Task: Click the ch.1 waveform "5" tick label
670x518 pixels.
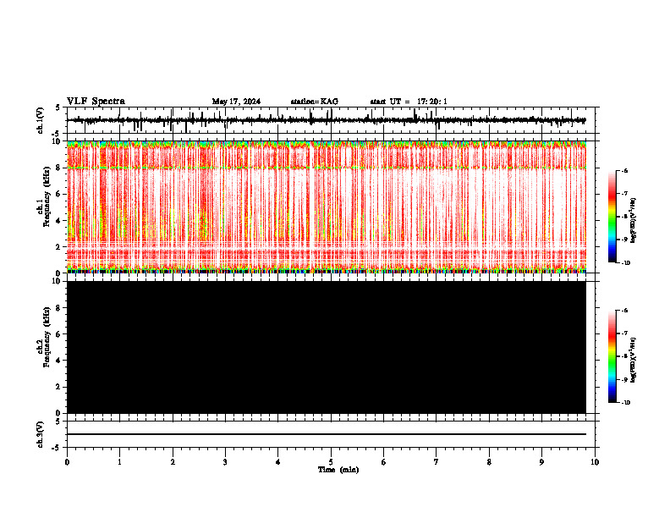Action: [x=59, y=108]
